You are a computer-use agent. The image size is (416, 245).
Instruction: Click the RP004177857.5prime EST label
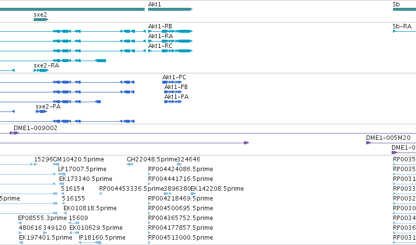180,228
